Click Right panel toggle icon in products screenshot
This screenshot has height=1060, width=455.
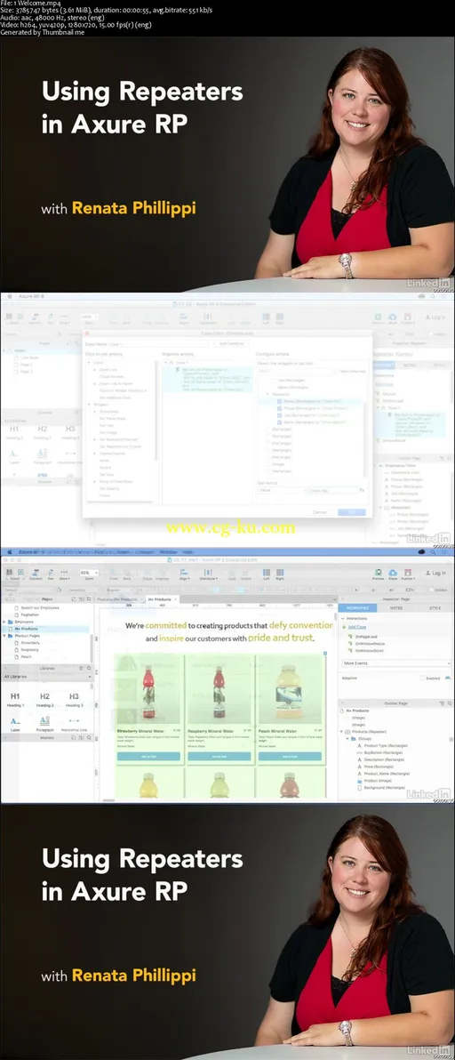tap(279, 574)
